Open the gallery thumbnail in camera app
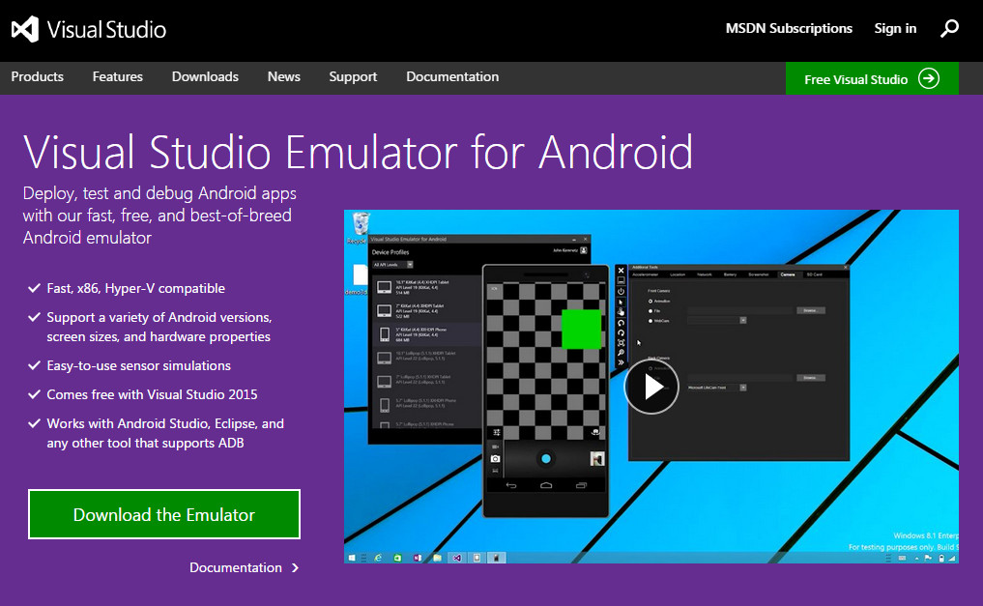The height and width of the screenshot is (606, 983). (597, 459)
